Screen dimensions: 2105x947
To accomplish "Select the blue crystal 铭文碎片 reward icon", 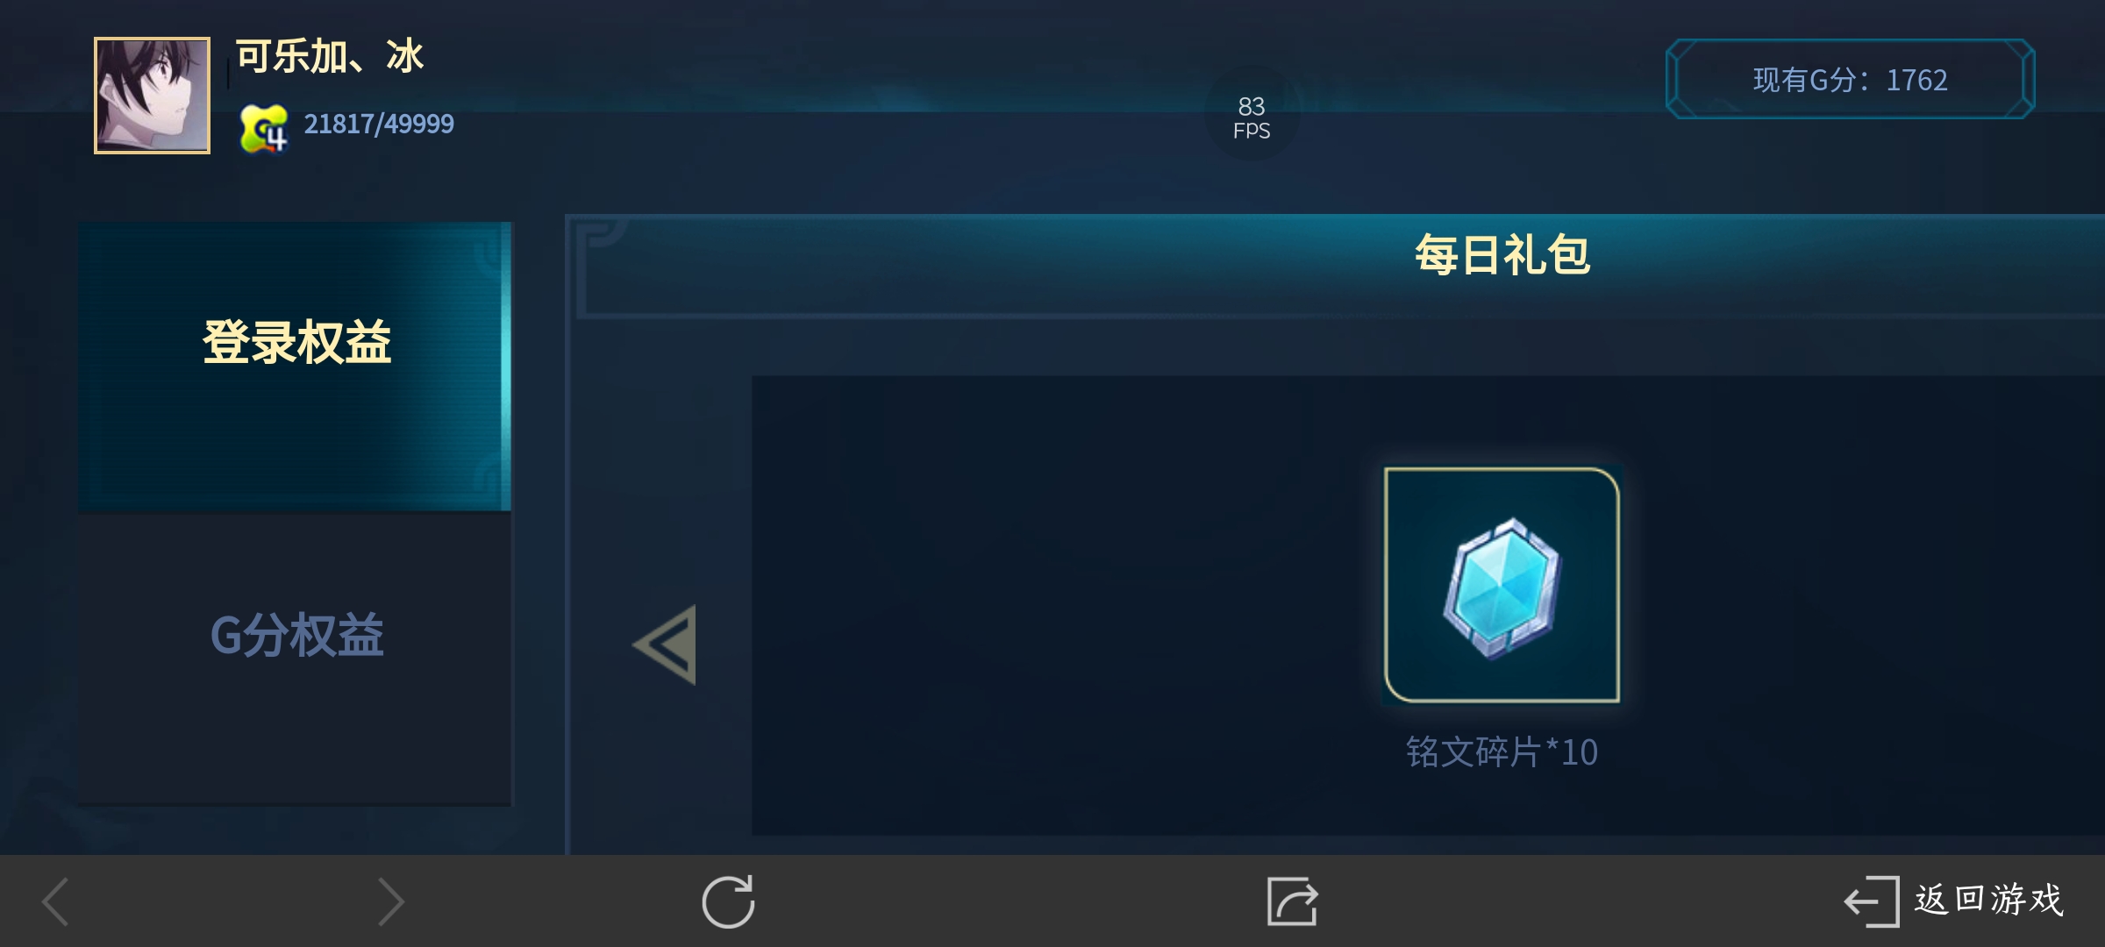I will click(x=1502, y=587).
